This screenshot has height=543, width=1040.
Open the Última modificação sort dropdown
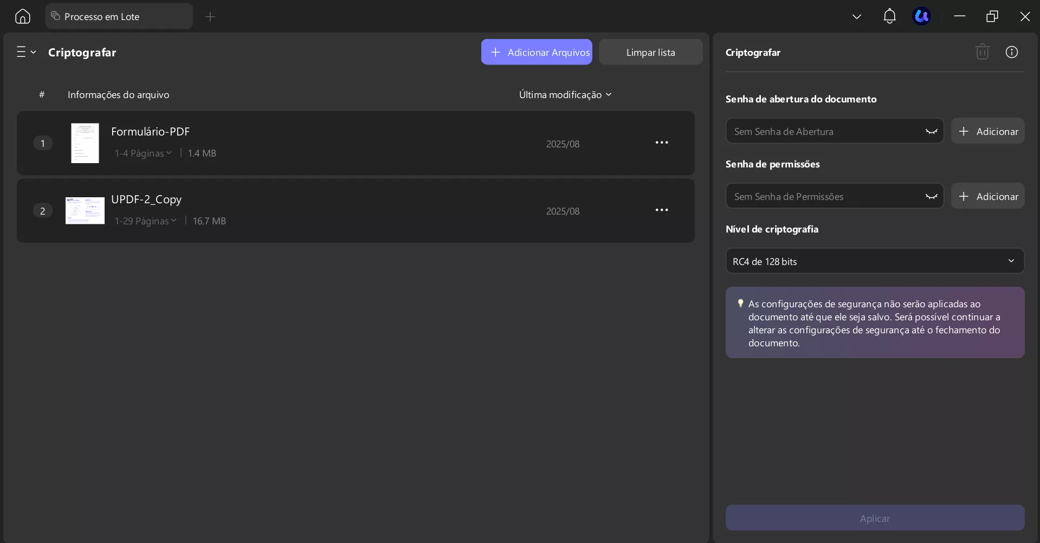pyautogui.click(x=565, y=94)
